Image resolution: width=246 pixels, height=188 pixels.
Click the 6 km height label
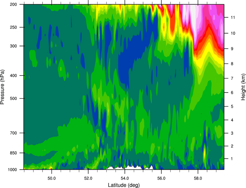pyautogui.click(x=232, y=93)
